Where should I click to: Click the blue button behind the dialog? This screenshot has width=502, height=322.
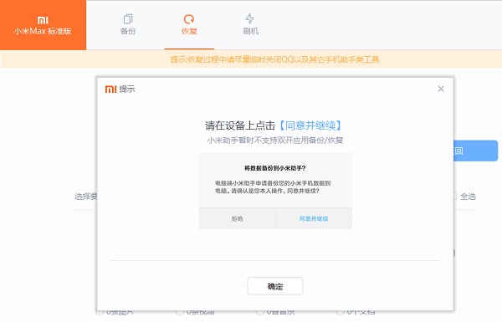[476, 151]
